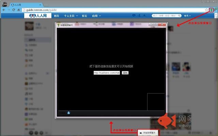The width and height of the screenshot is (218, 136).
Task: Reload the renren guide page
Action: click(14, 10)
